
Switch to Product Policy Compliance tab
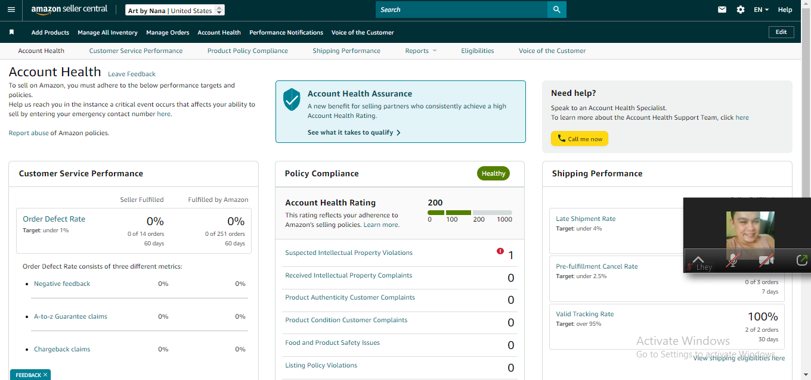[247, 51]
